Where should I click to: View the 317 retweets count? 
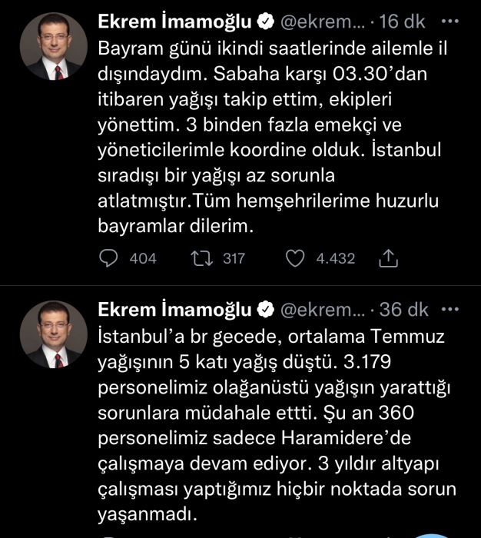point(234,259)
